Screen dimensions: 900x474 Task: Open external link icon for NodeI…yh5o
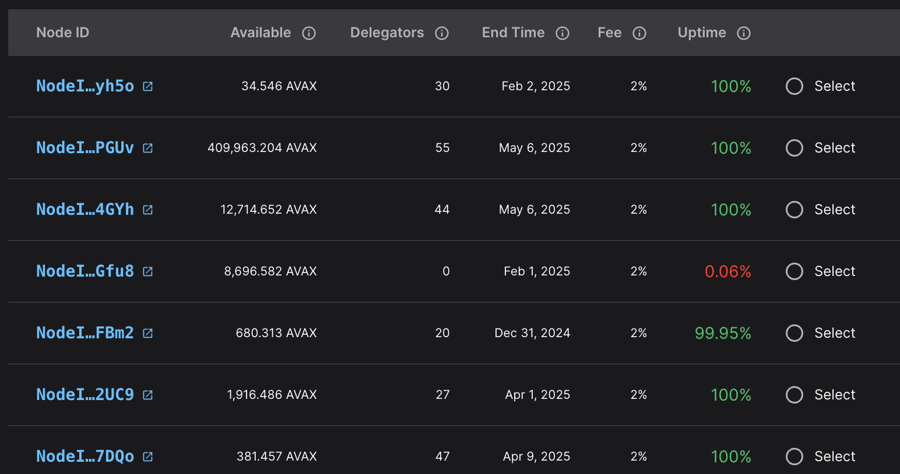(x=148, y=87)
